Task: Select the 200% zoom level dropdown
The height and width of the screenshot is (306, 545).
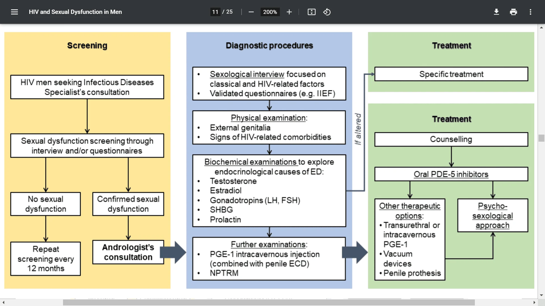Action: (269, 12)
